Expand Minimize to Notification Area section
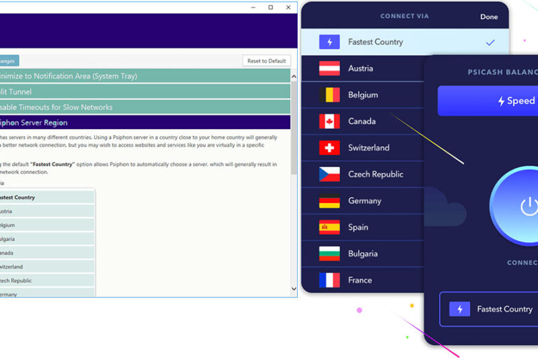 tap(145, 76)
